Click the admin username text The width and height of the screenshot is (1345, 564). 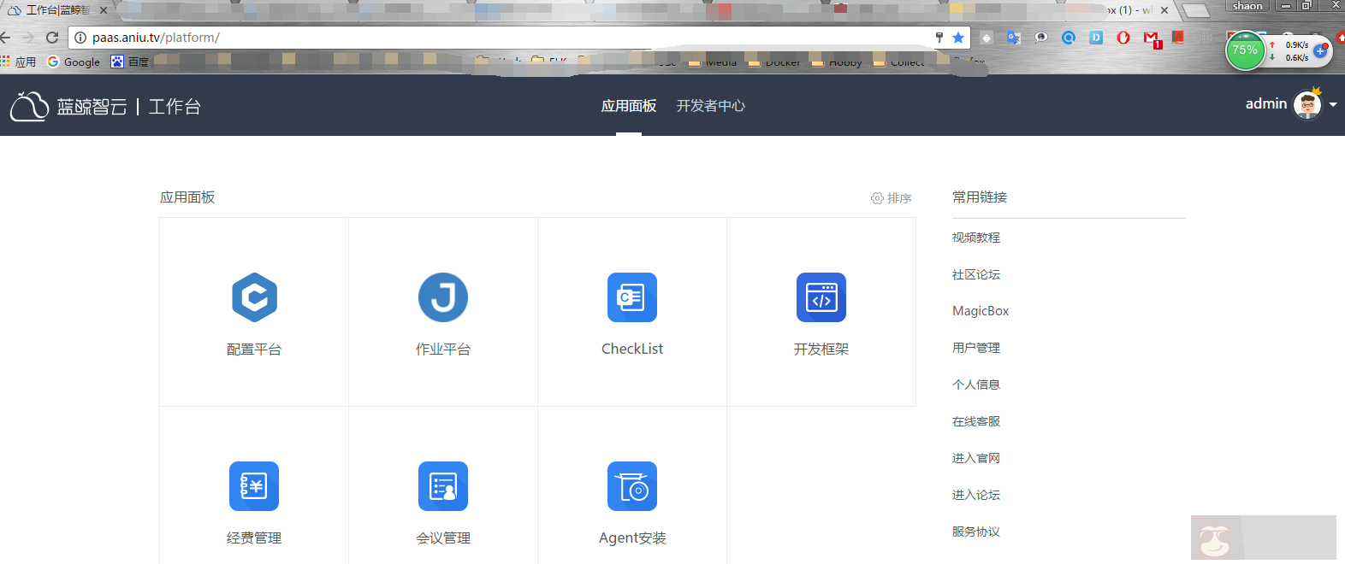pos(1266,103)
